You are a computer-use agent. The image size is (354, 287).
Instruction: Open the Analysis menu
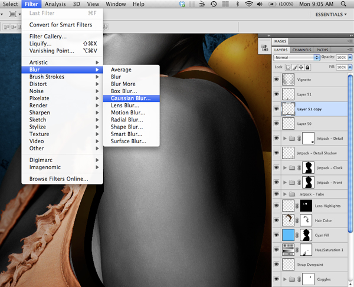(x=55, y=4)
